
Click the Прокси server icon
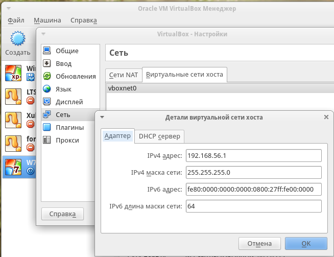(47, 140)
